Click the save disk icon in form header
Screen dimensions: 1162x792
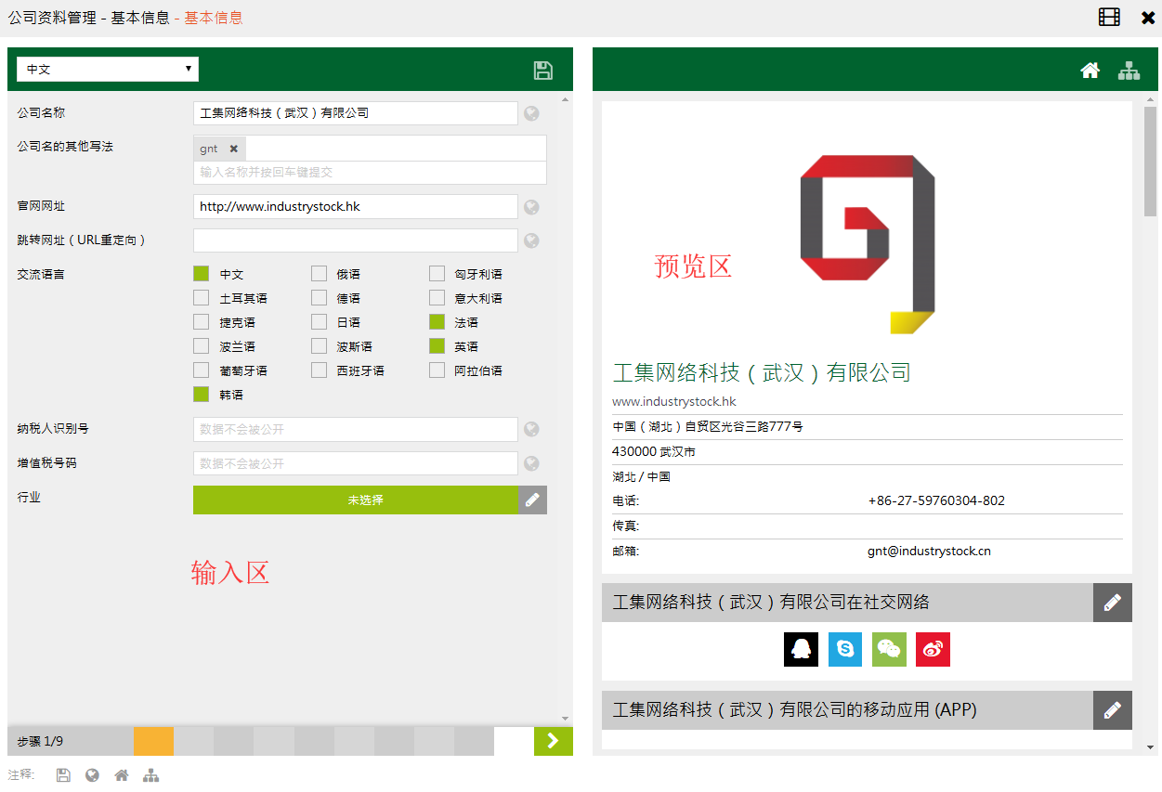tap(543, 71)
